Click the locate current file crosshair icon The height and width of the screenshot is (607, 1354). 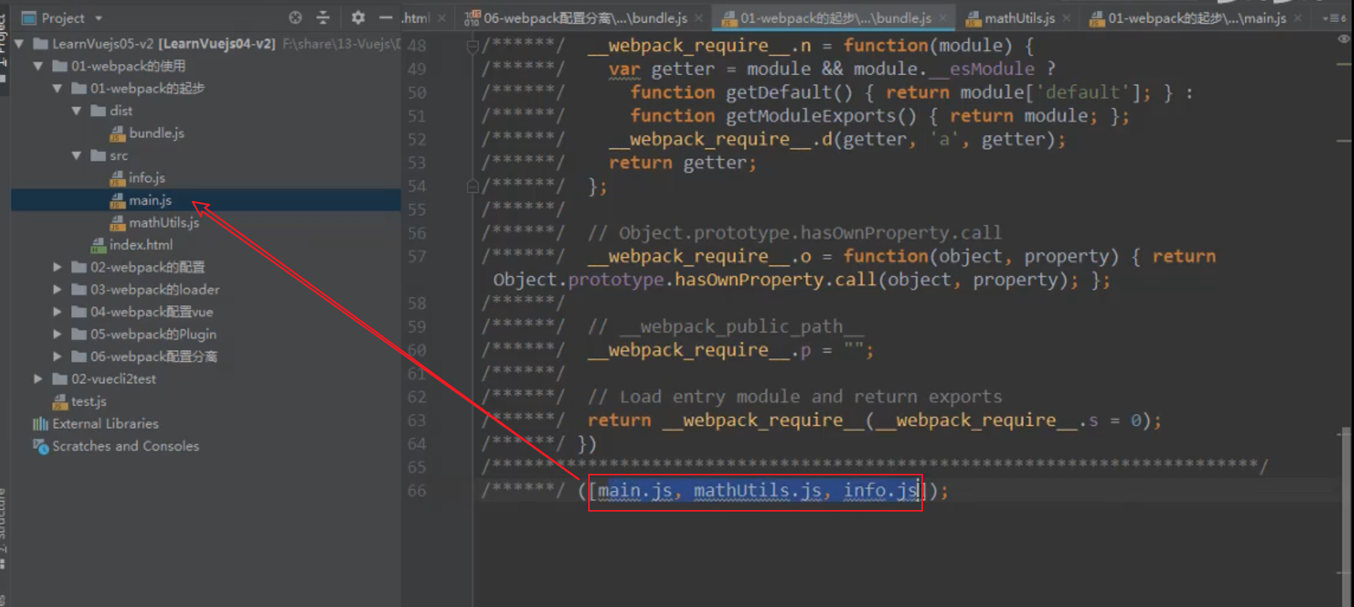pos(295,17)
